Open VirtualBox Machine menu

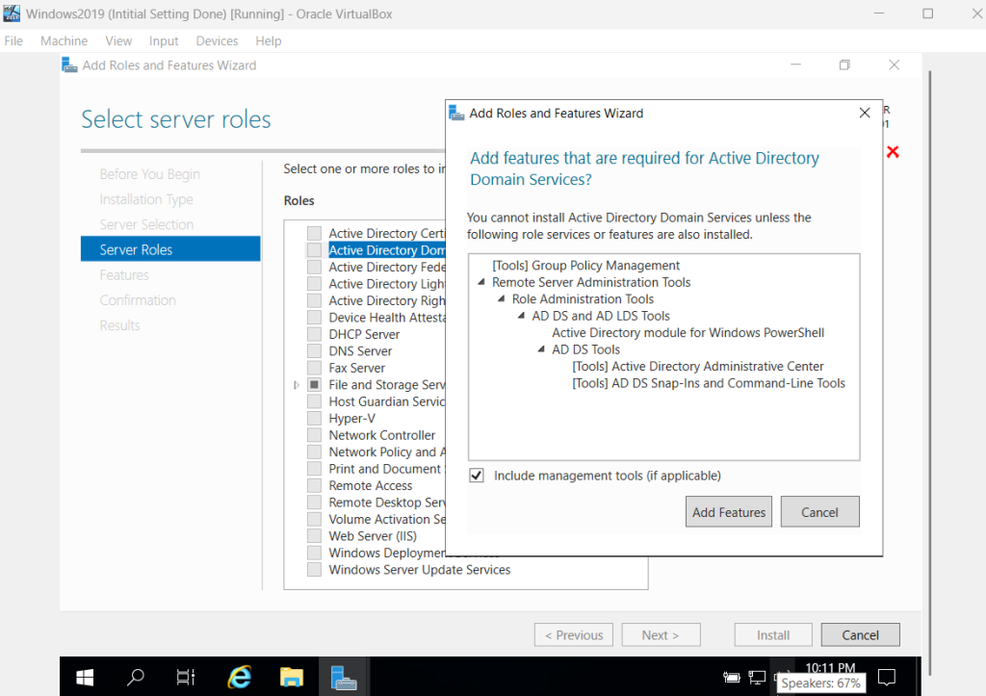[x=65, y=40]
